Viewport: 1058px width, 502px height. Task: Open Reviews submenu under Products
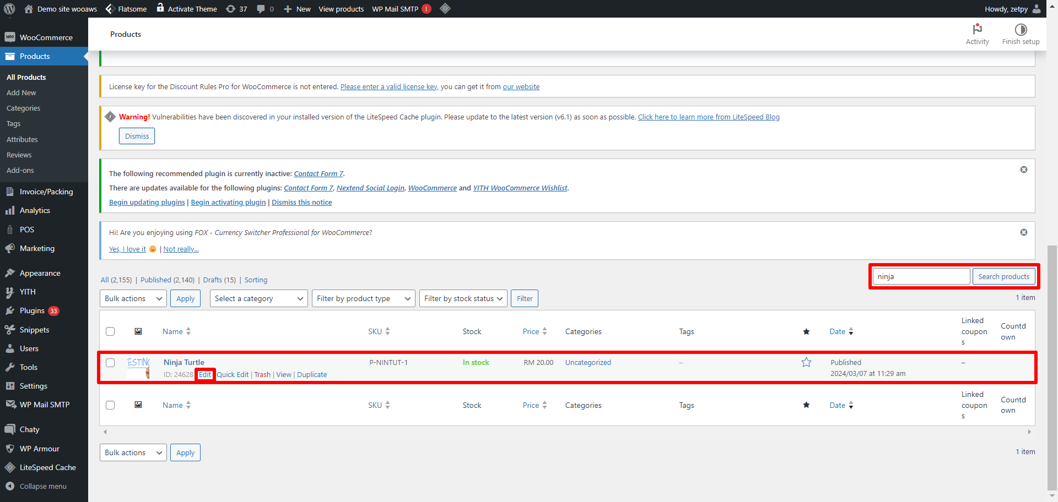(x=19, y=155)
